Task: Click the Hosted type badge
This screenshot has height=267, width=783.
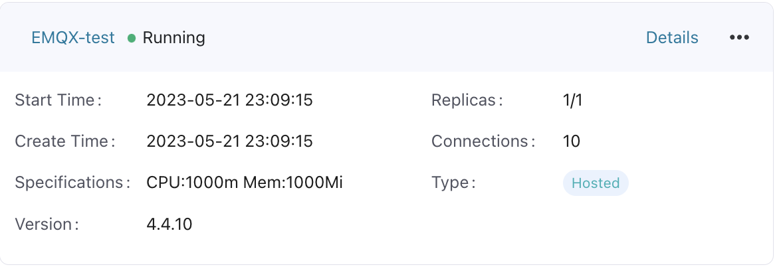Action: (596, 183)
